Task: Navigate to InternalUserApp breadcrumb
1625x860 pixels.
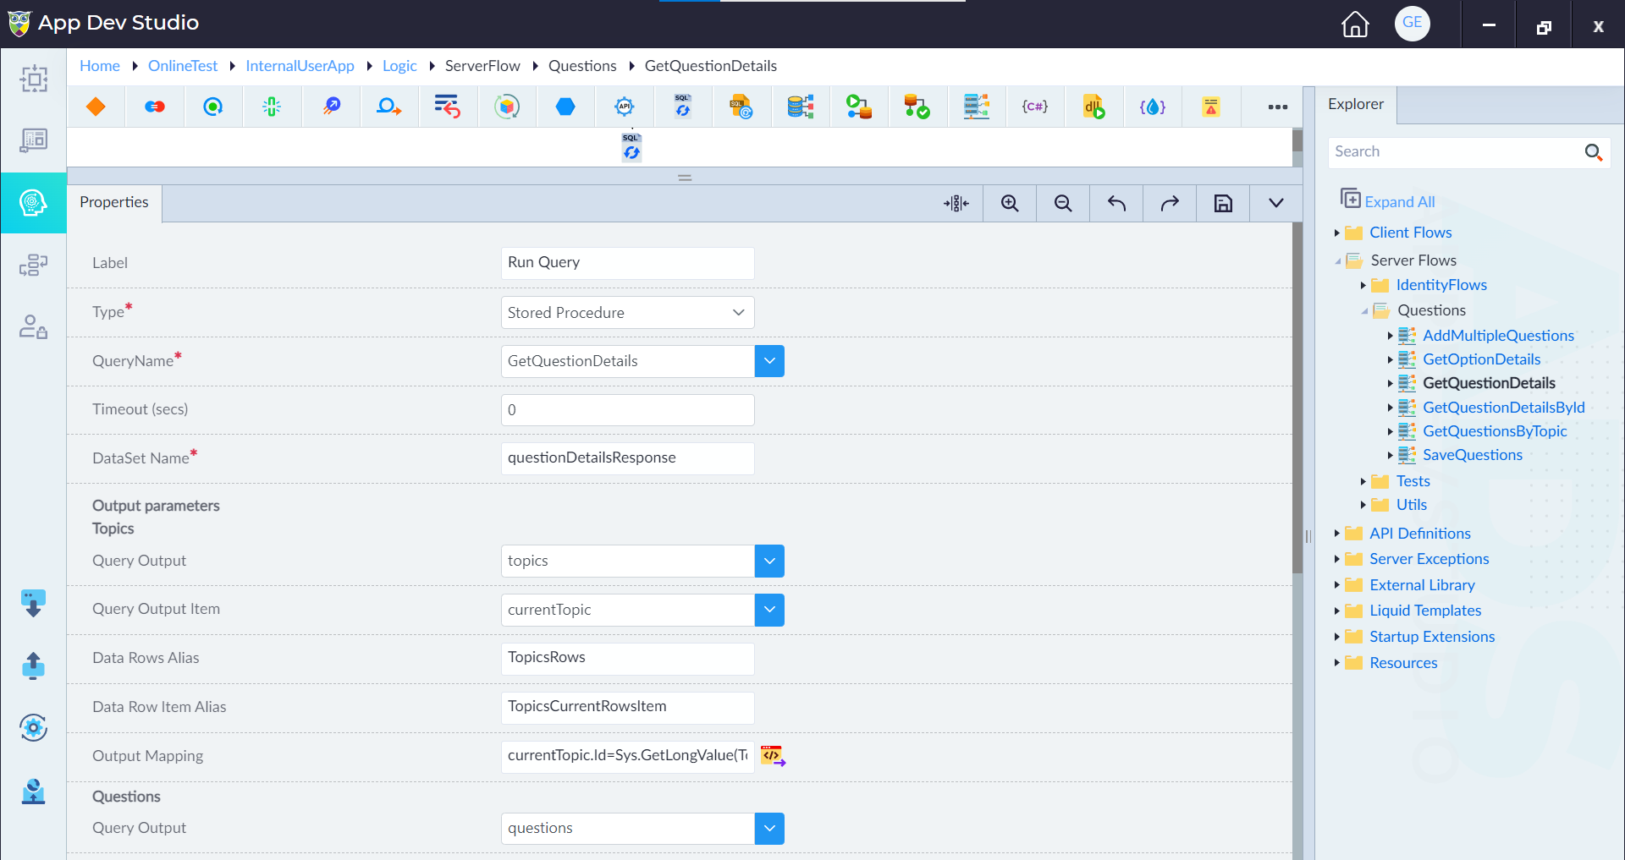Action: 300,66
